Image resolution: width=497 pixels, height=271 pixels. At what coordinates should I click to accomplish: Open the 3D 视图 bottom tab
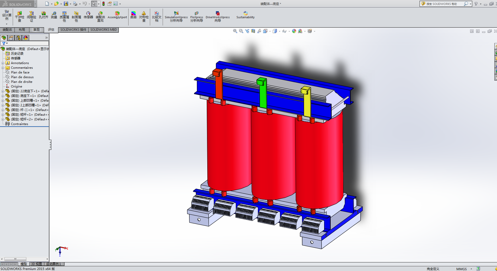pos(36,264)
